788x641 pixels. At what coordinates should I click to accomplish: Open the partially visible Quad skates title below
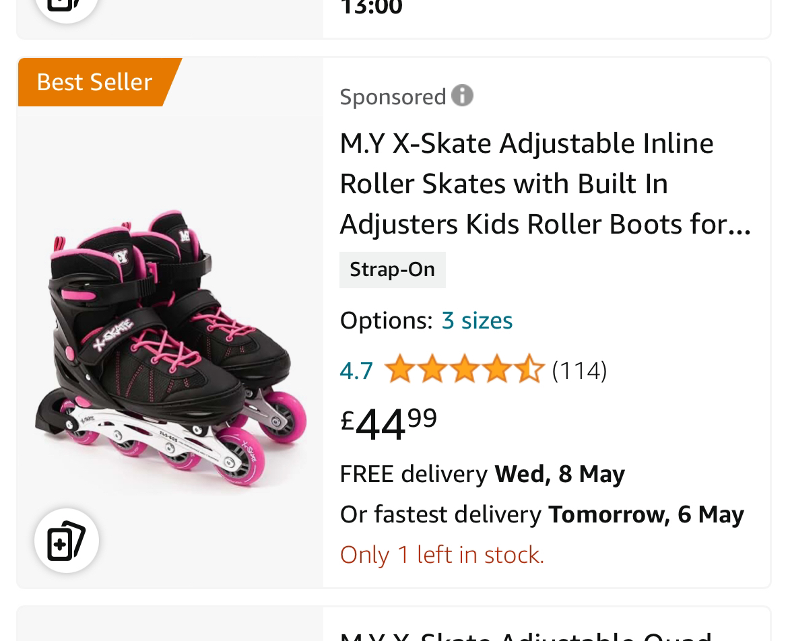[x=525, y=634]
